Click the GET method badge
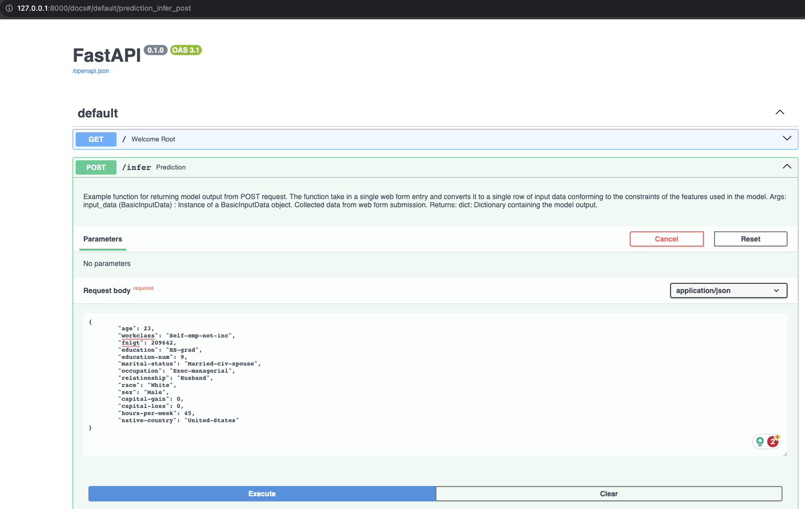 click(x=96, y=139)
